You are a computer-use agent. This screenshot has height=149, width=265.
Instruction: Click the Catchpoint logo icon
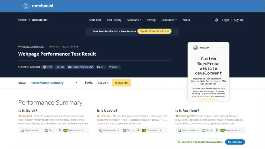click(x=26, y=6)
